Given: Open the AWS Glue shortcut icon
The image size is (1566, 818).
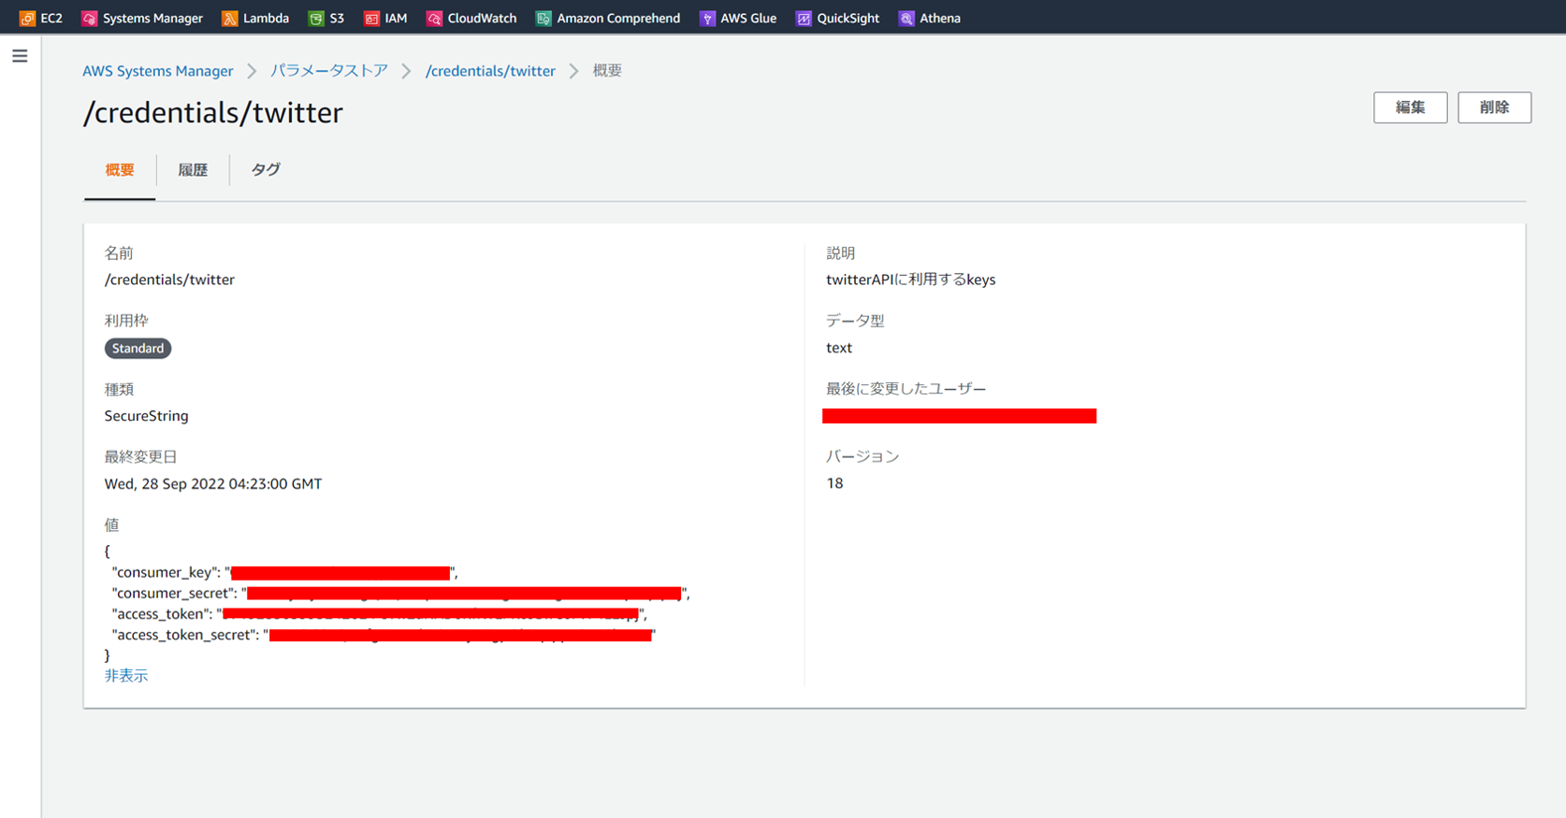Looking at the screenshot, I should 707,18.
